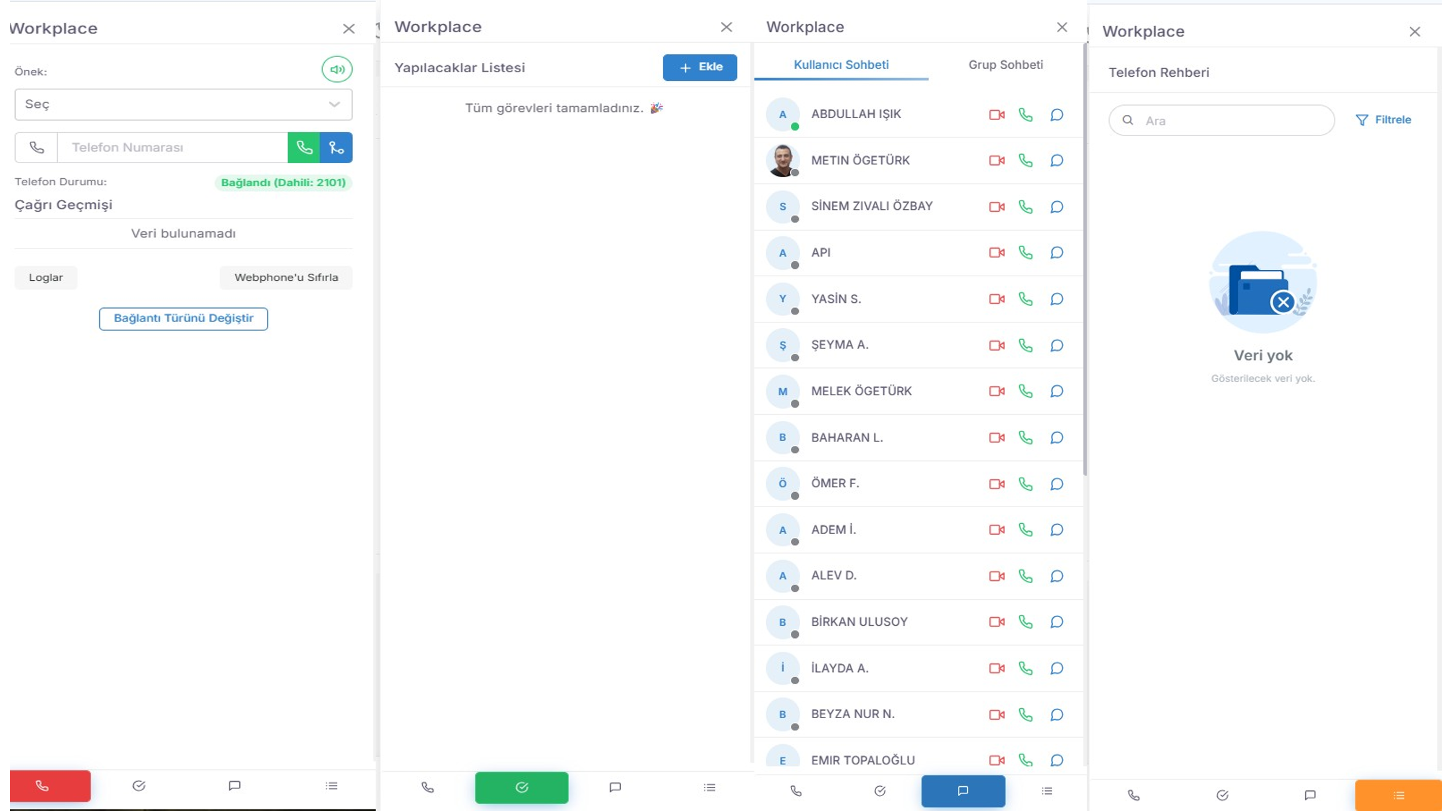Open chat bubble for YASİN S.
1442x811 pixels.
[1057, 299]
